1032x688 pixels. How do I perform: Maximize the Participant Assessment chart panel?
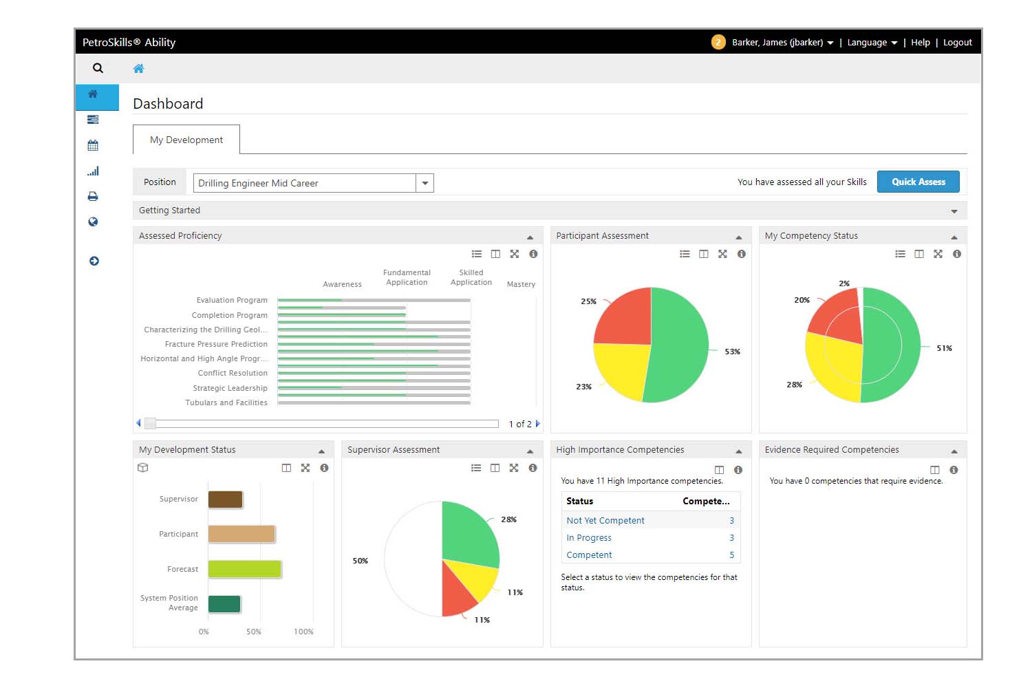(722, 254)
